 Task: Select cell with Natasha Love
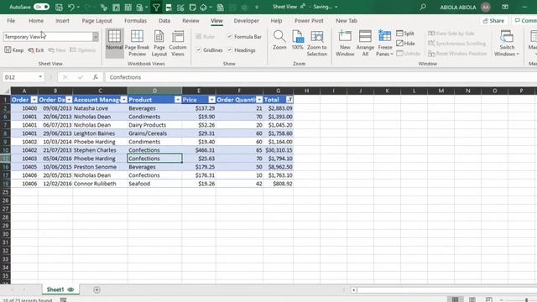(100, 108)
